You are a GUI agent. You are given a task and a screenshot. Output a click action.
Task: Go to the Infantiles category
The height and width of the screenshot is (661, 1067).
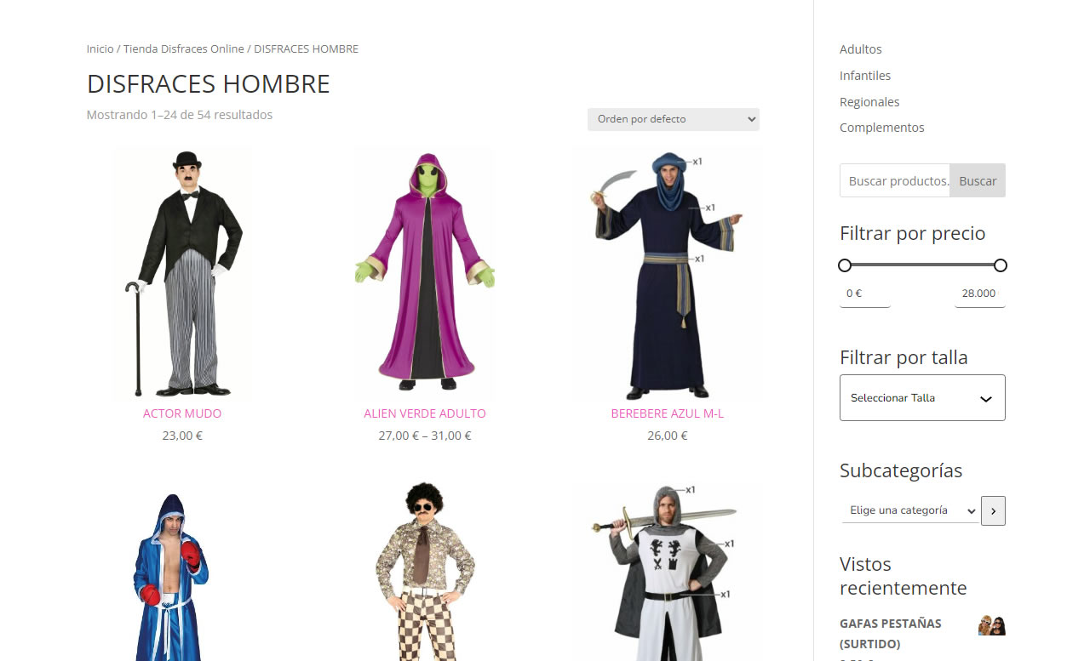pyautogui.click(x=865, y=76)
